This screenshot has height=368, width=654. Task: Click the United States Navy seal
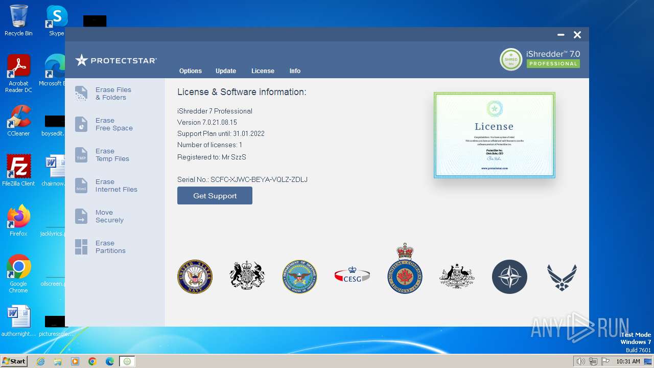coord(195,277)
